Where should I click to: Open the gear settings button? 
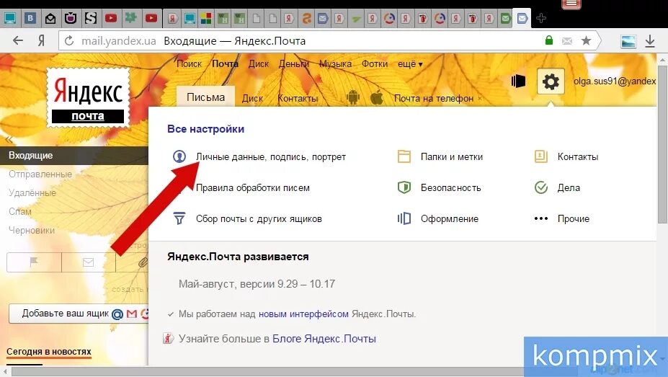[x=551, y=81]
